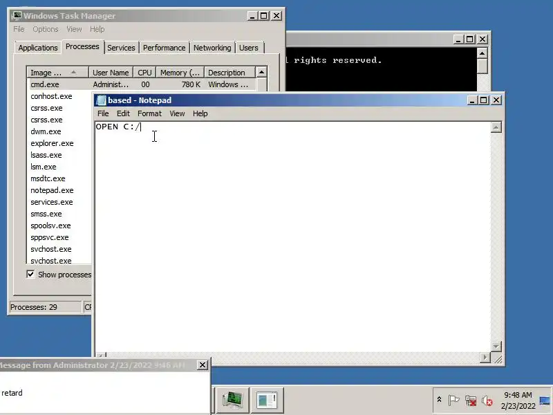553x415 pixels.
Task: Open Notepad Edit menu
Action: (123, 113)
